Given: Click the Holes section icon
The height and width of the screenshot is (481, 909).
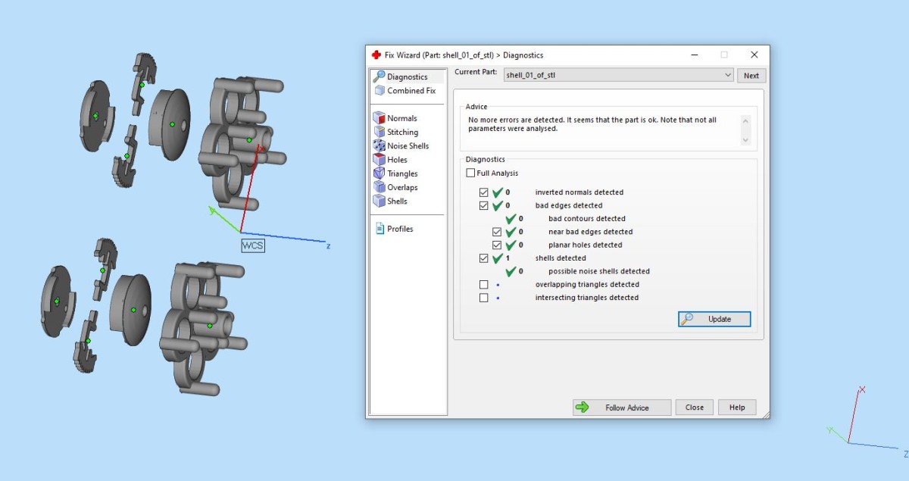Looking at the screenshot, I should pyautogui.click(x=380, y=160).
